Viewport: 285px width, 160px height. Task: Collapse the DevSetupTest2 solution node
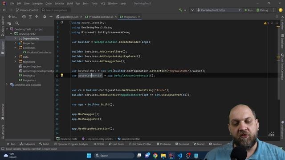click(x=7, y=29)
